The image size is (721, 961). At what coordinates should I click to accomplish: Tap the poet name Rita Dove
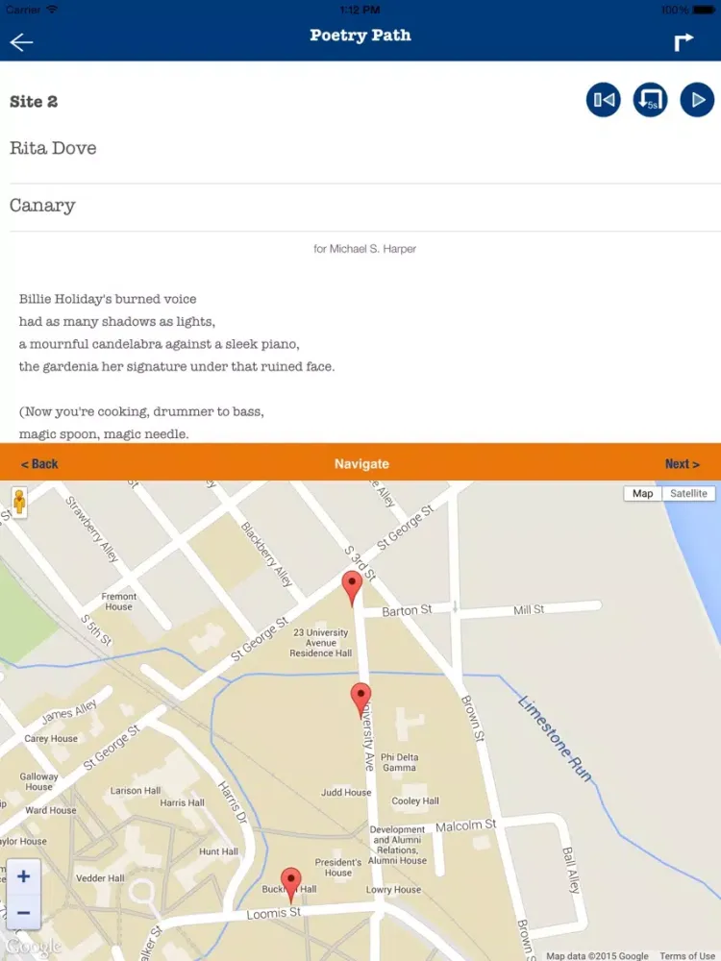tap(53, 148)
